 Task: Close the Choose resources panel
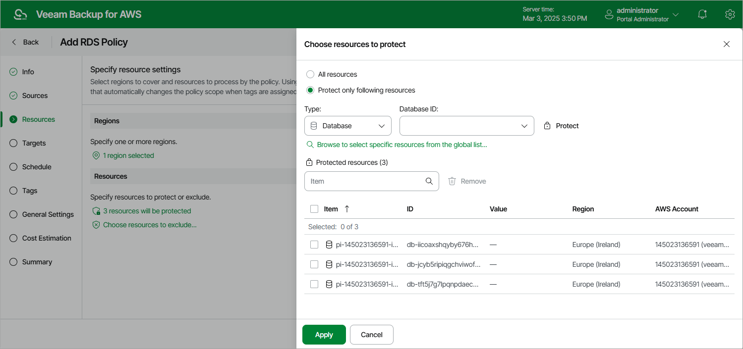pos(727,44)
